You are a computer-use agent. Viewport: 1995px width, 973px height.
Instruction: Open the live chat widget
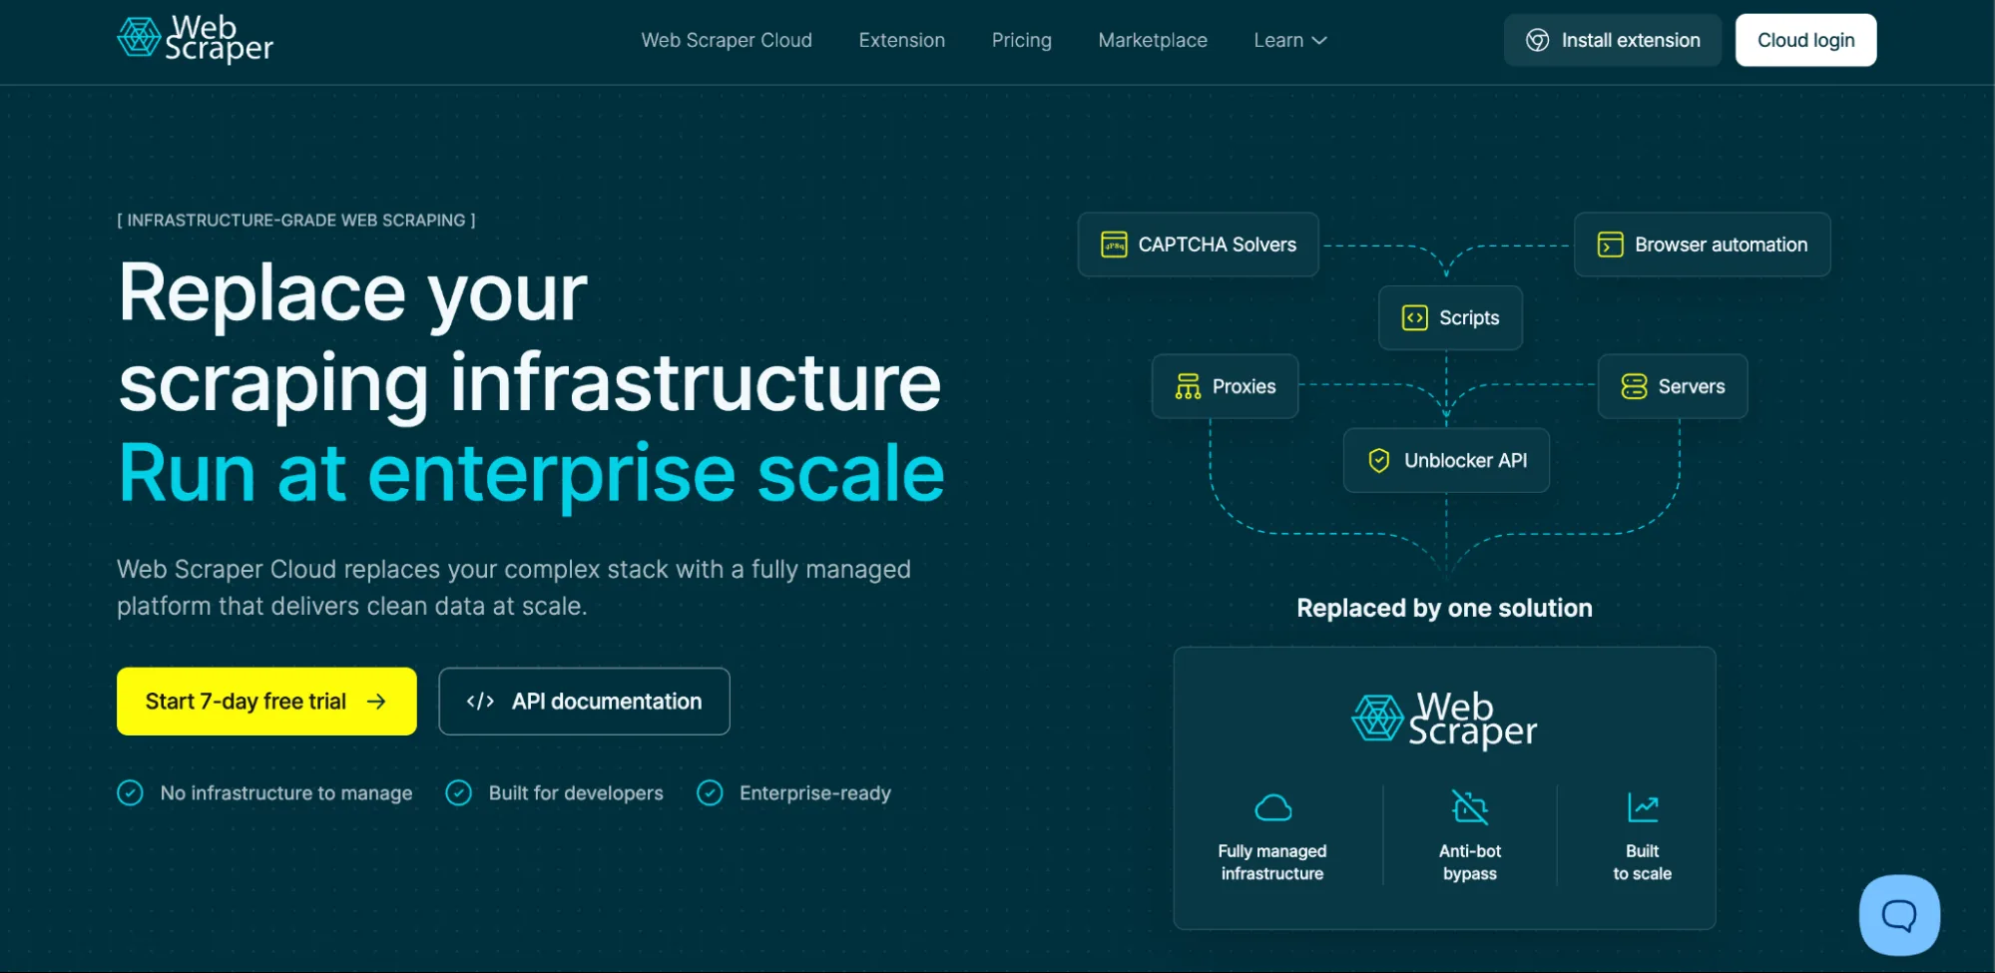(x=1899, y=915)
